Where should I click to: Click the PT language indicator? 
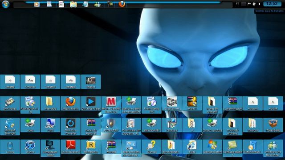(x=237, y=4)
